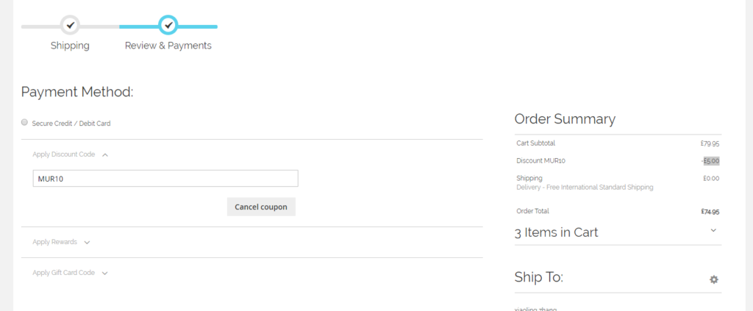Collapse the Apply Discount Code chevron arrow
Viewport: 753px width, 311px height.
[105, 154]
